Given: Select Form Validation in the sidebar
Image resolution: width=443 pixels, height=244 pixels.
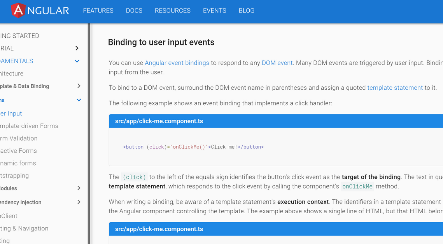Looking at the screenshot, I should tap(19, 138).
